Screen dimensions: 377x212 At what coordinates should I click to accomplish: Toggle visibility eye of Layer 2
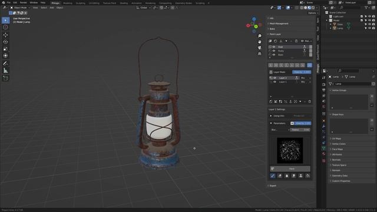coord(275,78)
